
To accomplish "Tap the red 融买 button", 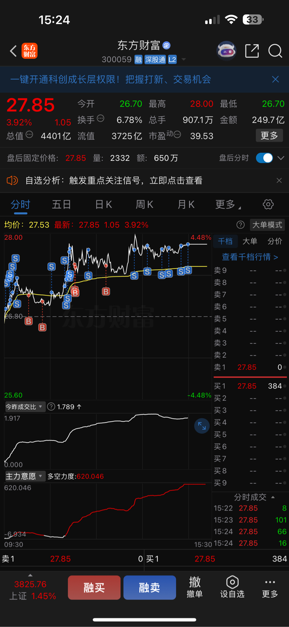I will pyautogui.click(x=94, y=587).
